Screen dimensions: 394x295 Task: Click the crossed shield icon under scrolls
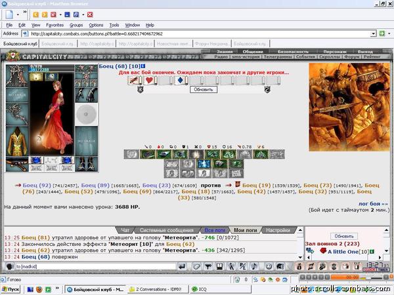(141, 90)
